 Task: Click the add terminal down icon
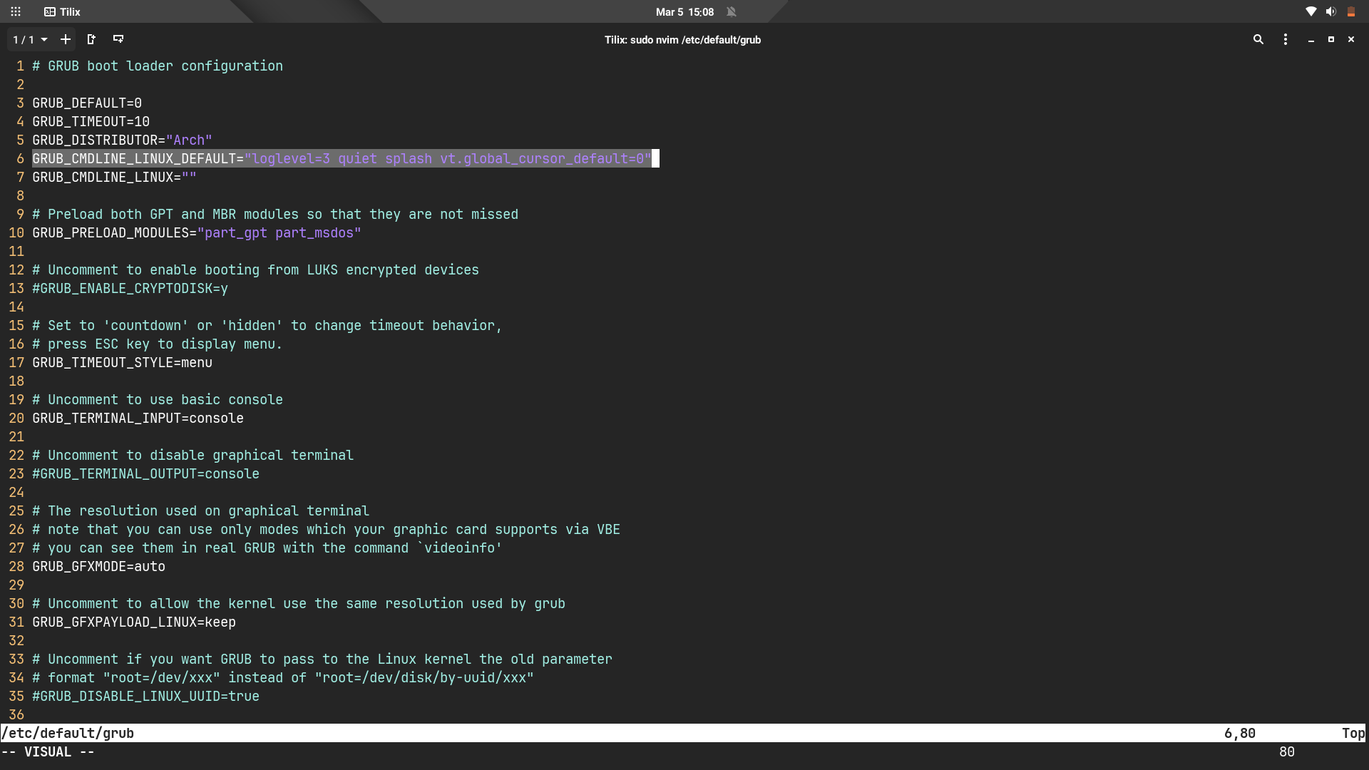click(118, 40)
